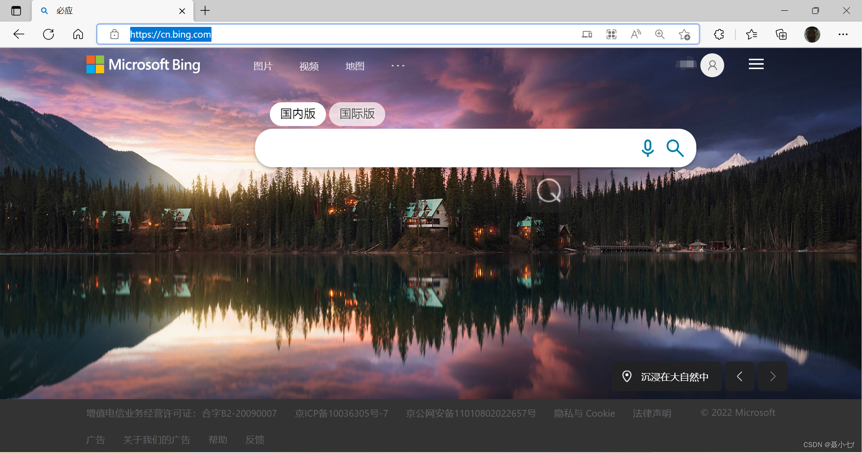Start Read aloud for this page
Viewport: 862px width, 453px height.
point(636,34)
